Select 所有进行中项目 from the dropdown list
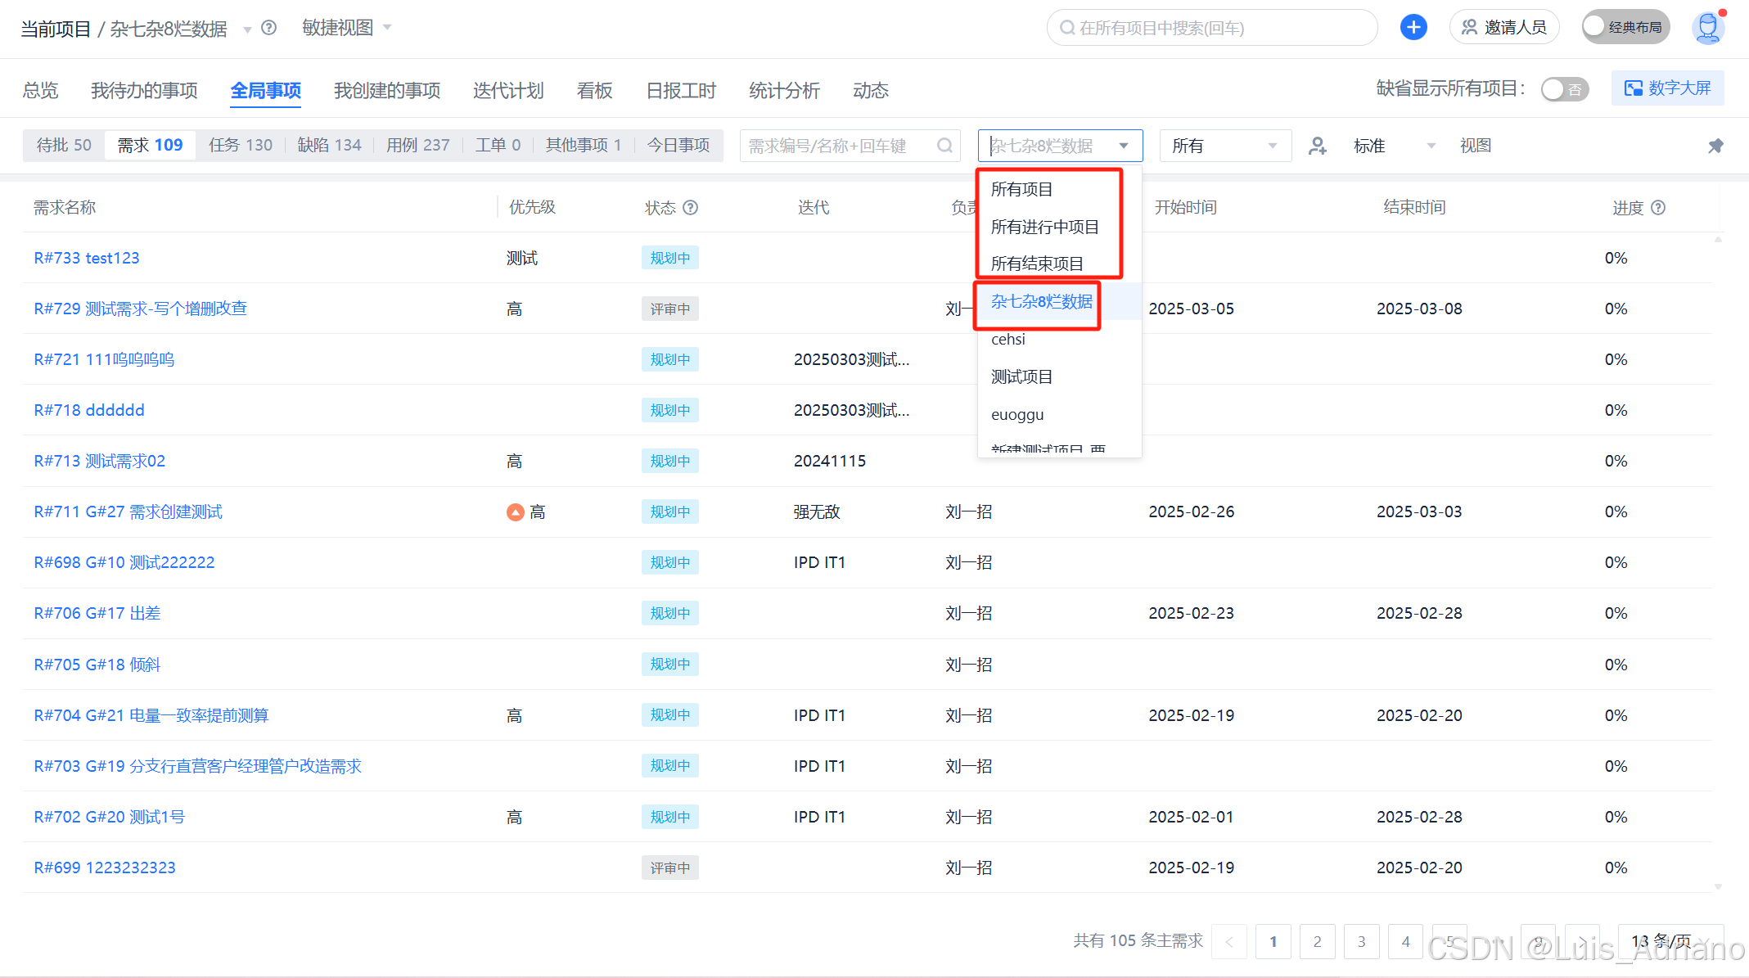The width and height of the screenshot is (1749, 978). pos(1044,227)
